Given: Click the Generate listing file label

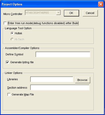Looking at the screenshot, I should coord(22,62).
